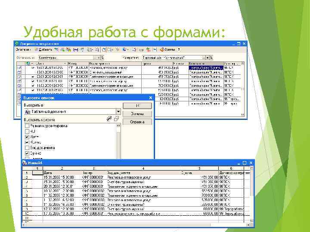Open the Выводить в combo box
The height and width of the screenshot is (232, 310).
[72, 112]
